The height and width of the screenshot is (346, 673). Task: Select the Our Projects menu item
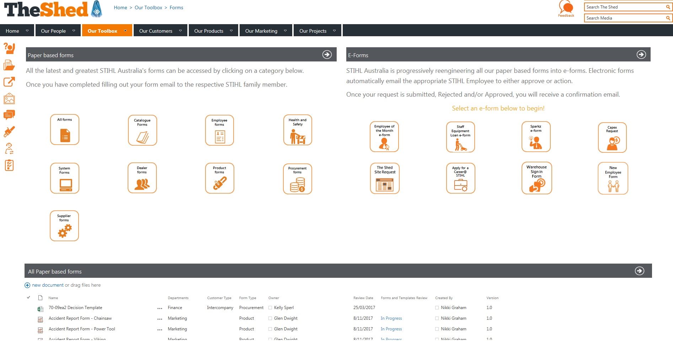point(313,31)
